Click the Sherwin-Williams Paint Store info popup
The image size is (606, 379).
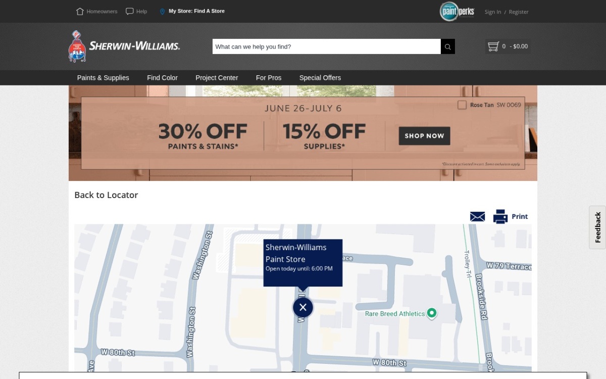(x=303, y=263)
